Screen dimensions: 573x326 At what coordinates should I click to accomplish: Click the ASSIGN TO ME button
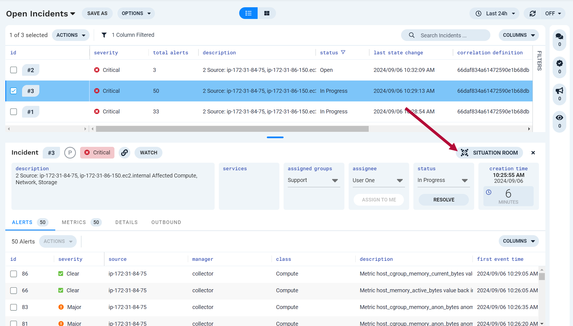pos(379,200)
